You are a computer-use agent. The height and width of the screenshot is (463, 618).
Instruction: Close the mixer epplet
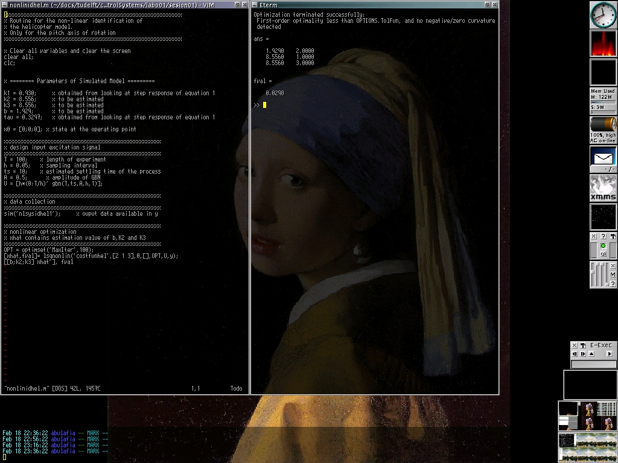[613, 266]
